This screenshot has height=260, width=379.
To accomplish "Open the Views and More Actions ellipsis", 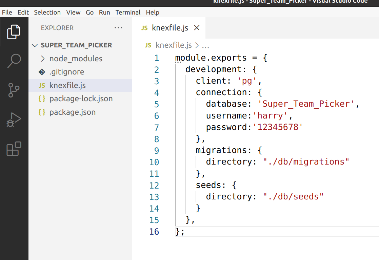I will [118, 28].
